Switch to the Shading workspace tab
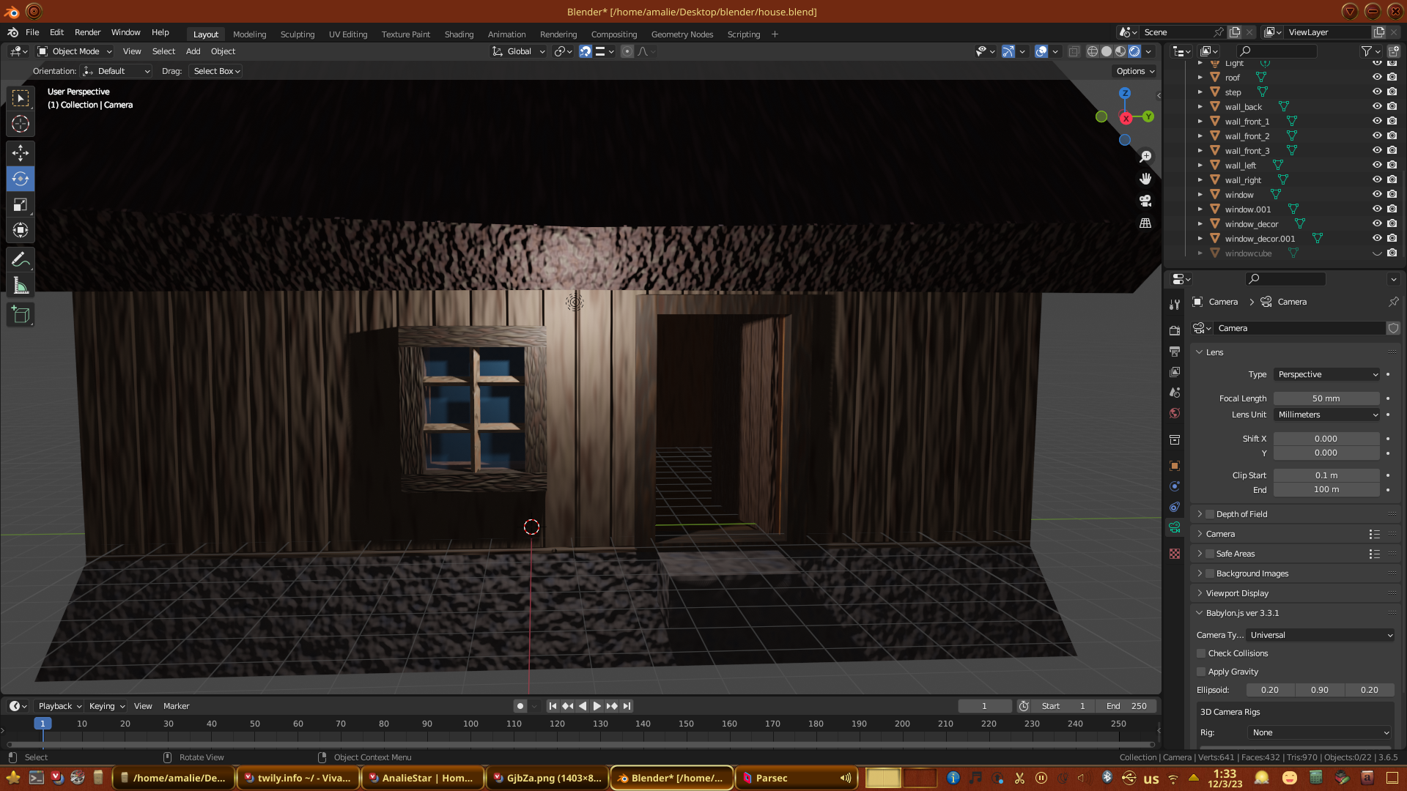The width and height of the screenshot is (1407, 791). tap(459, 34)
